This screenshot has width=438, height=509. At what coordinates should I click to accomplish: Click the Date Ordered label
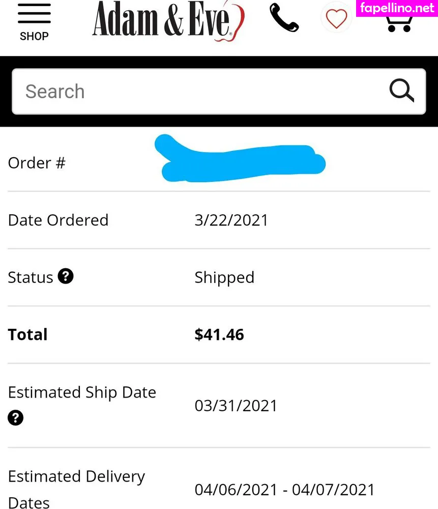[x=58, y=220]
